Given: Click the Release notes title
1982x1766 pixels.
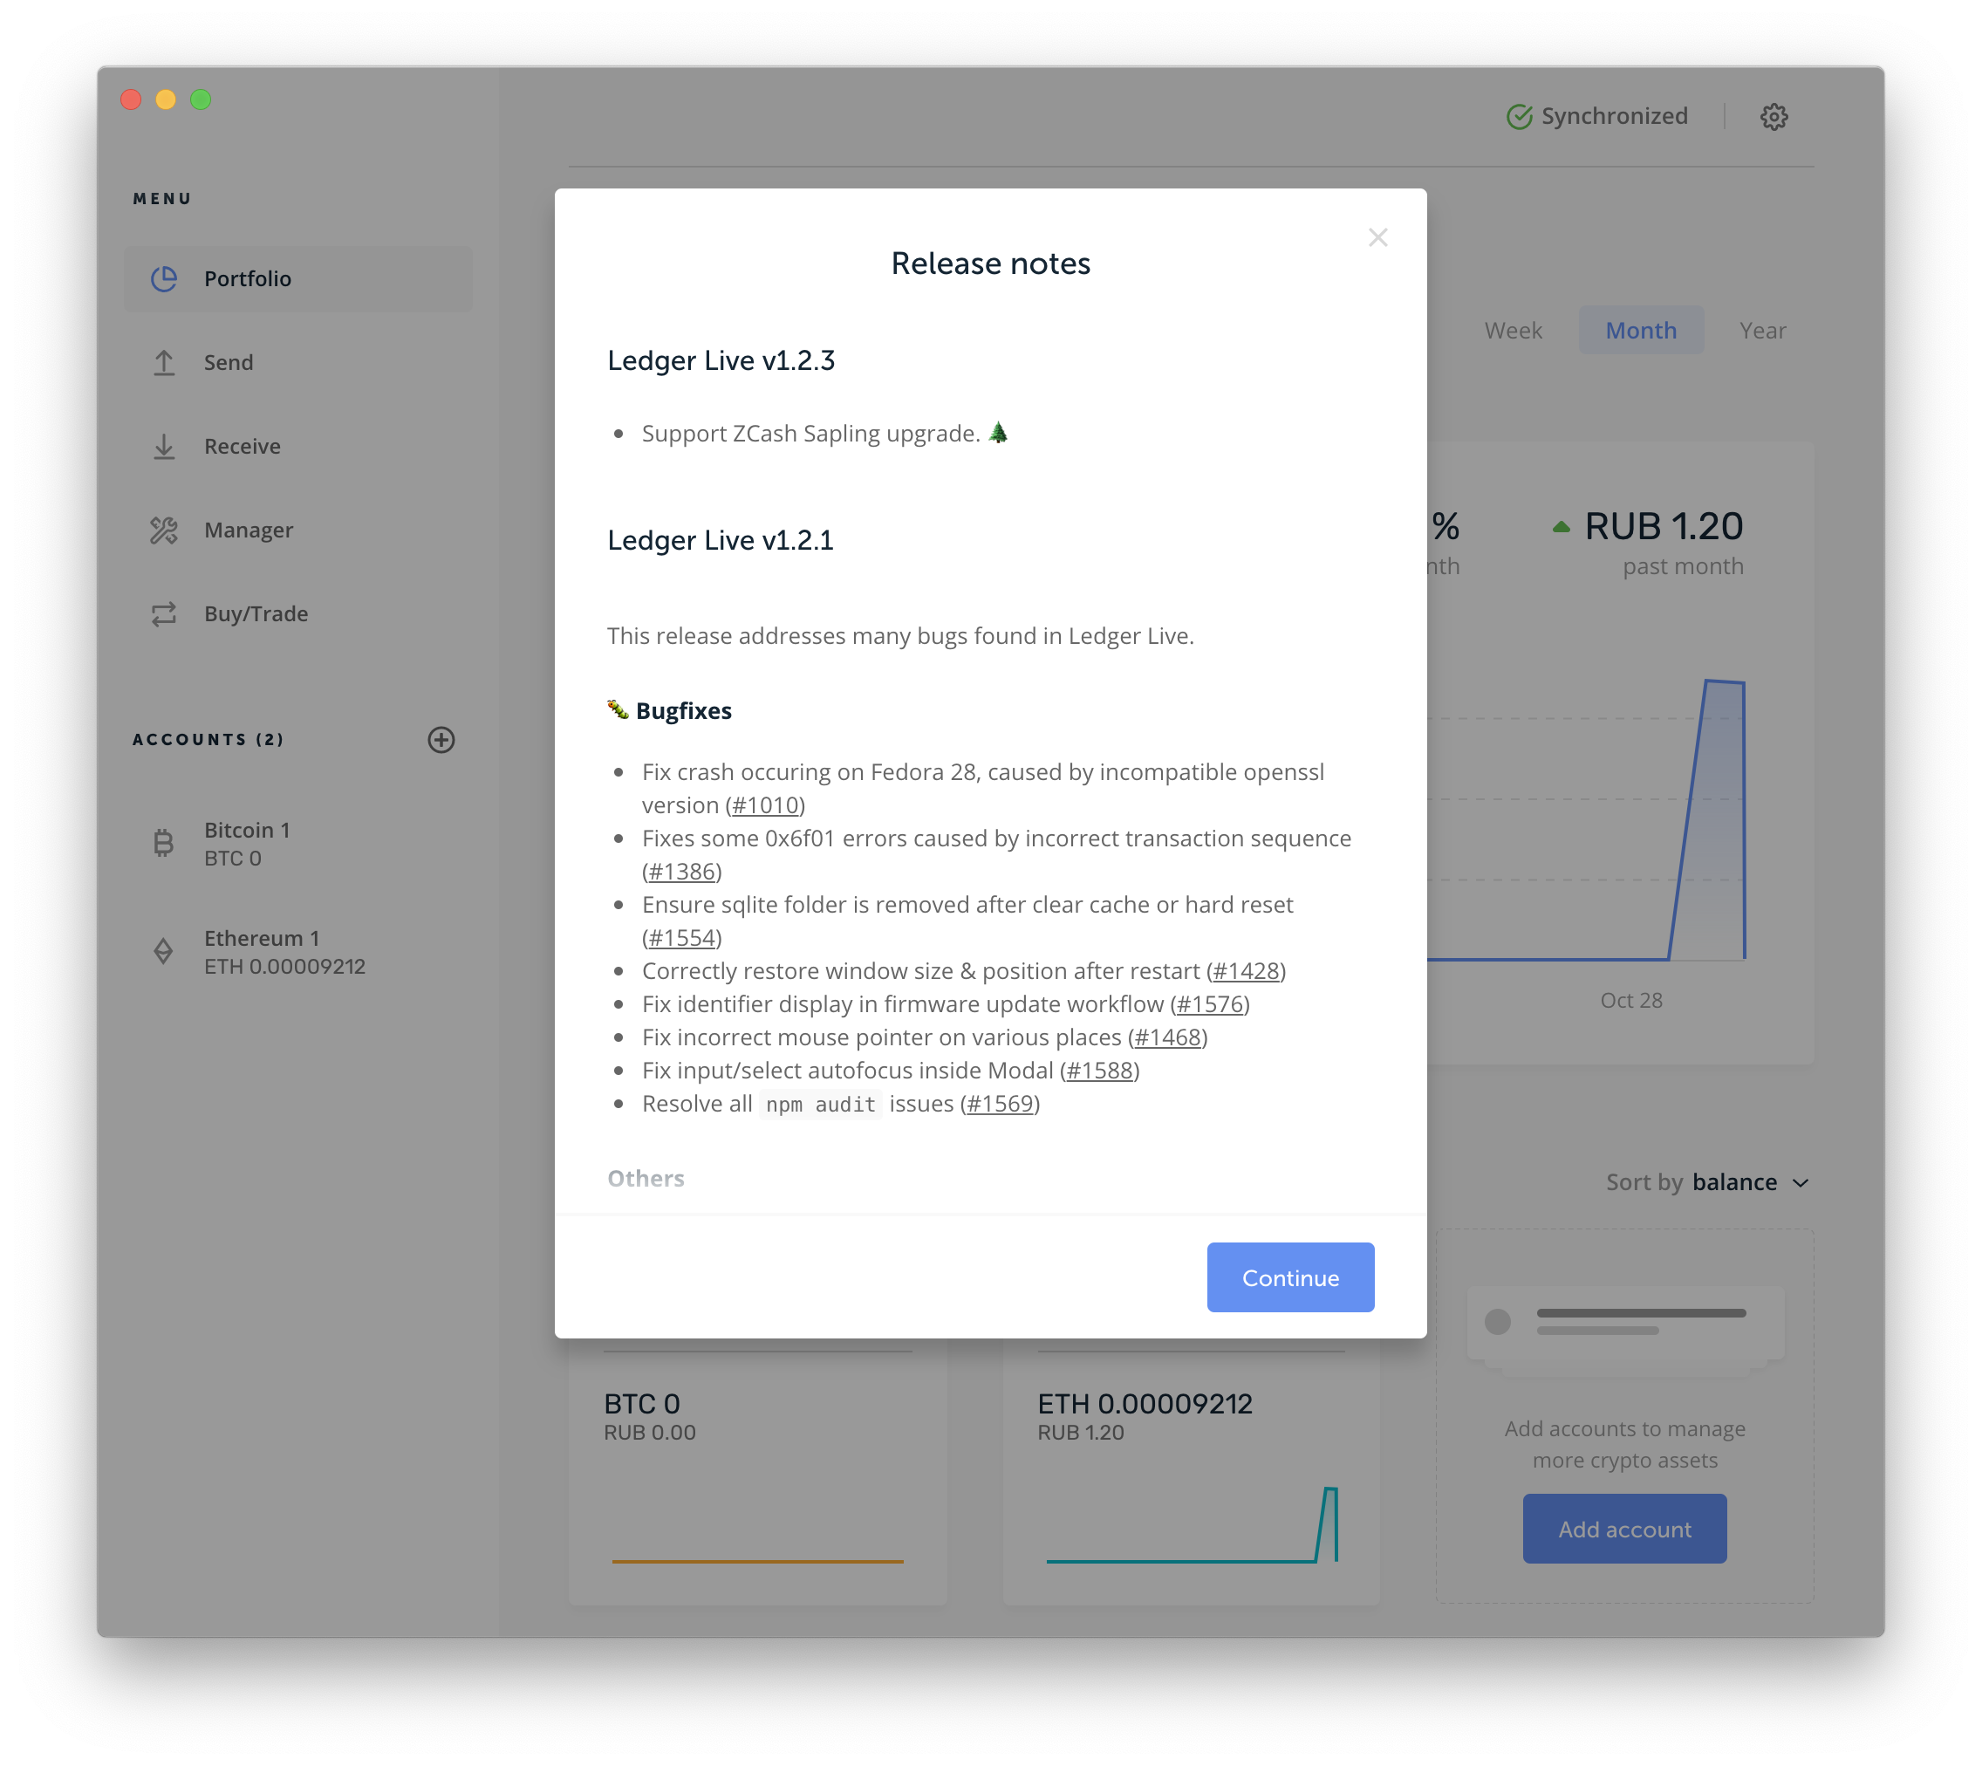Looking at the screenshot, I should pos(990,264).
